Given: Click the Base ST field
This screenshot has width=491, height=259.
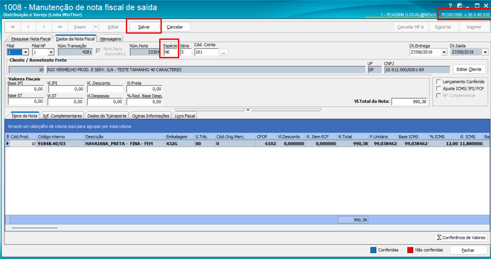Looking at the screenshot, I should coord(26,102).
